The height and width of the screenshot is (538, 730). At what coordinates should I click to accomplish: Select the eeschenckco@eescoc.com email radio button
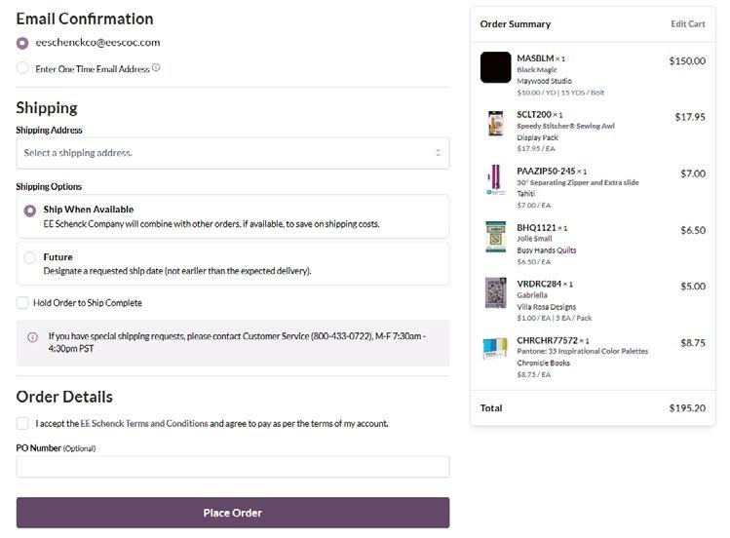click(22, 43)
